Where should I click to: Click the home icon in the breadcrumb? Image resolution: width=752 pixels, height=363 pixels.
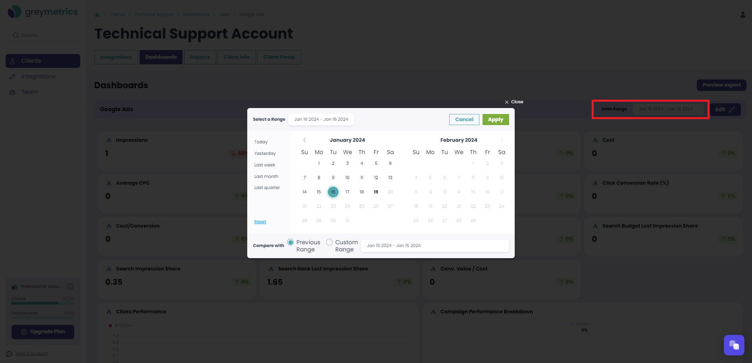click(97, 14)
